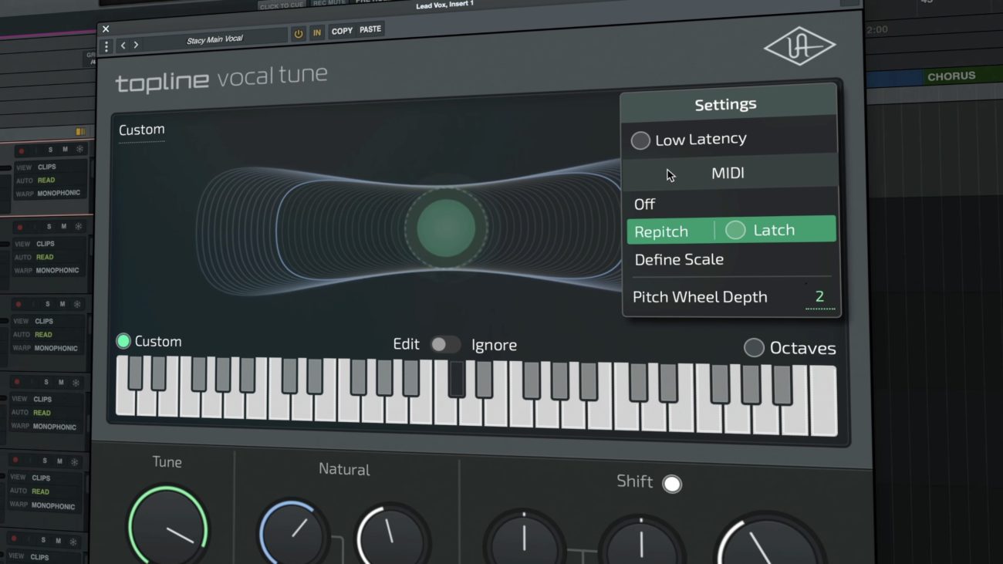Flip the Edit/Ignore switch
This screenshot has width=1003, height=564.
pos(444,345)
